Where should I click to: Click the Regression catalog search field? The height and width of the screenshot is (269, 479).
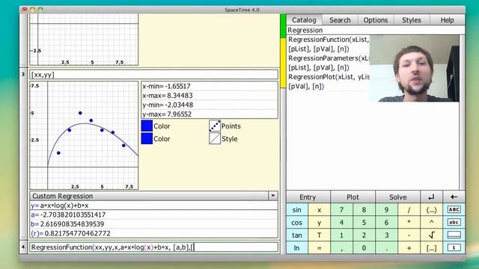coord(376,30)
